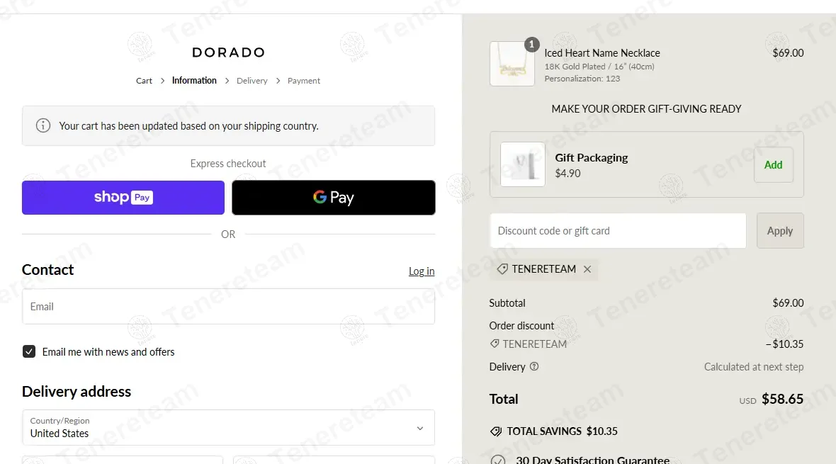The height and width of the screenshot is (464, 836).
Task: Click the info icon in cart notice
Action: [43, 125]
